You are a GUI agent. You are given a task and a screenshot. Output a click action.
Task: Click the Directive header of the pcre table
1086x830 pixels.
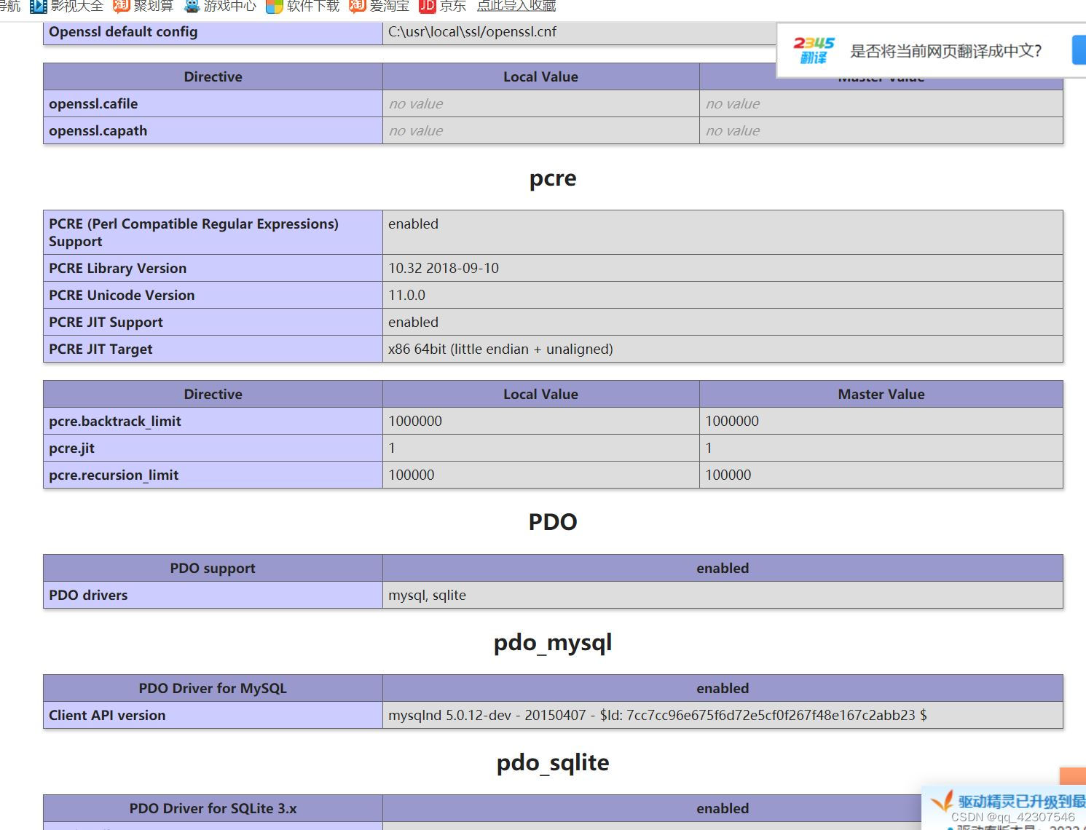pos(213,394)
